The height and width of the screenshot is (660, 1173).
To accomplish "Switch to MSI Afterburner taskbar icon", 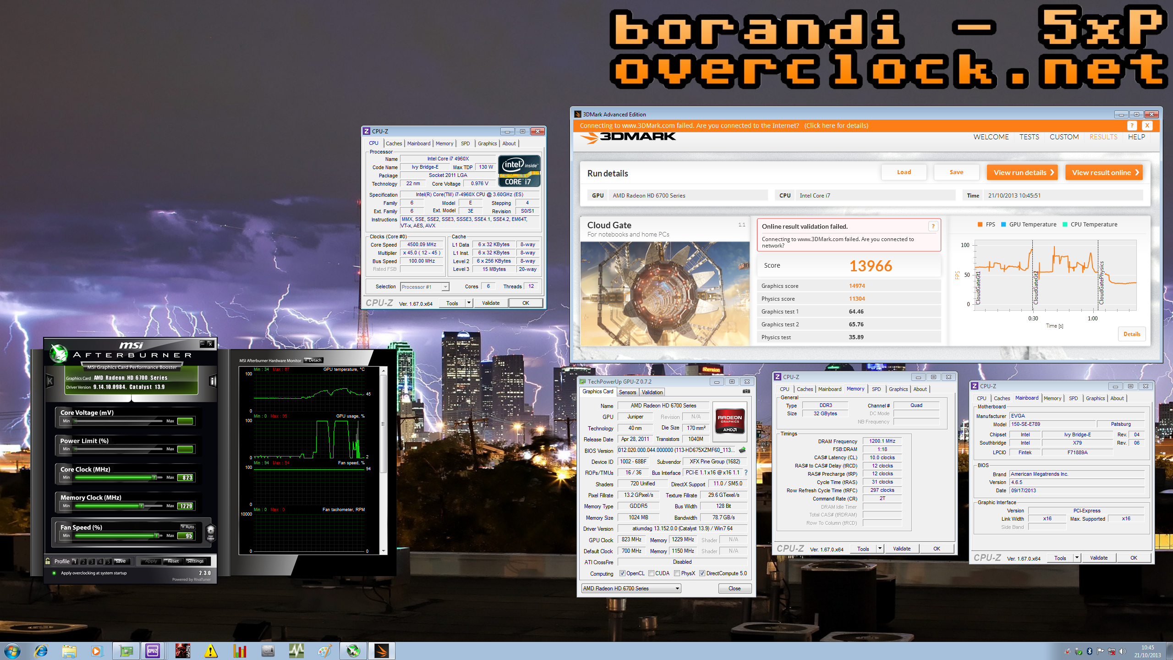I will [x=353, y=651].
